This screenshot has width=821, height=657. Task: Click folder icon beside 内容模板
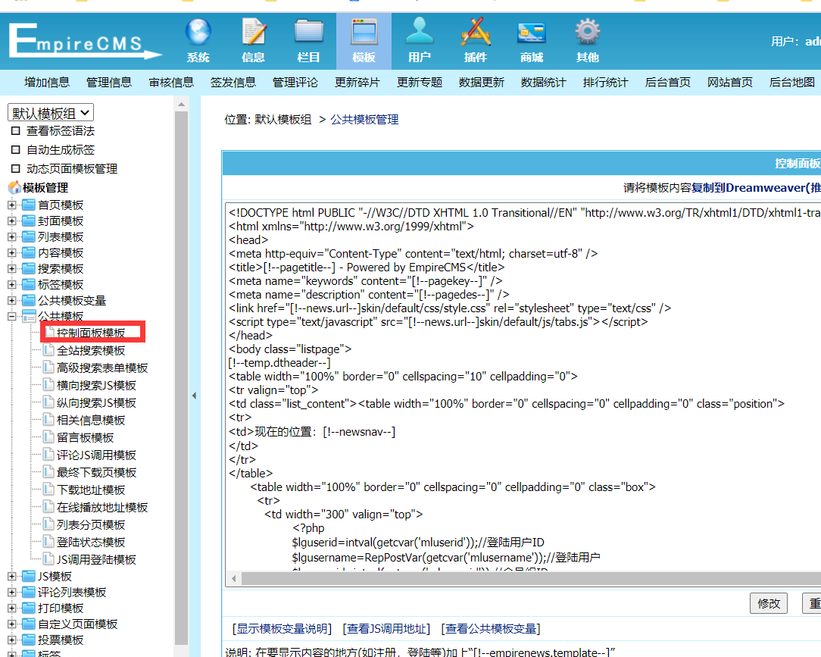coord(29,252)
